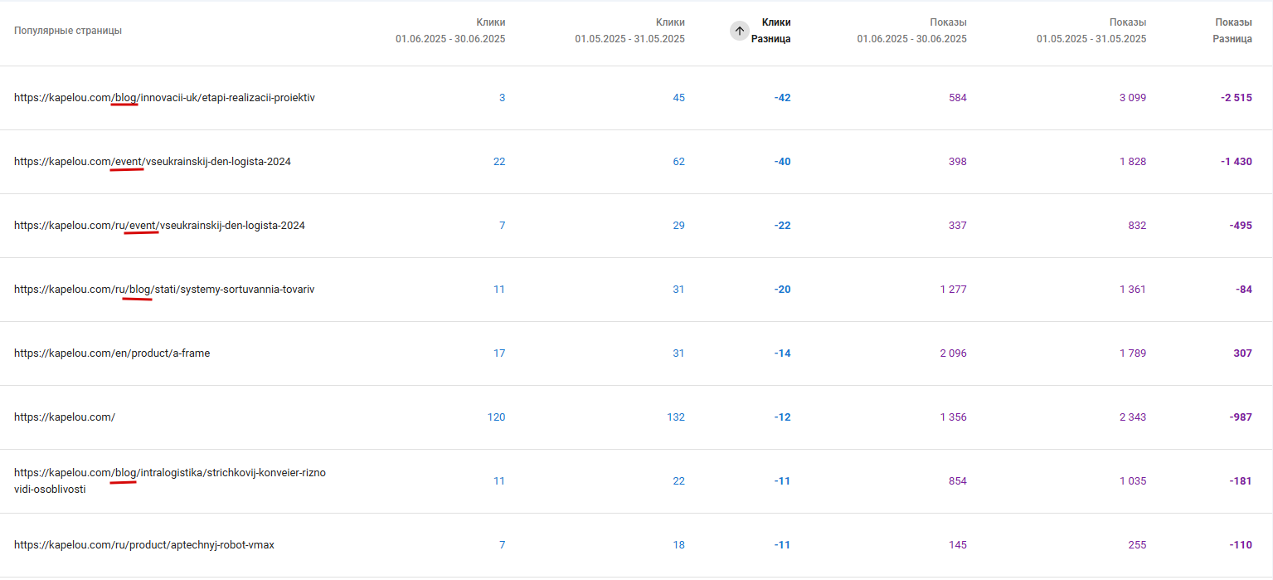1273x580 pixels.
Task: Click the May clicks value 132
Action: [676, 417]
